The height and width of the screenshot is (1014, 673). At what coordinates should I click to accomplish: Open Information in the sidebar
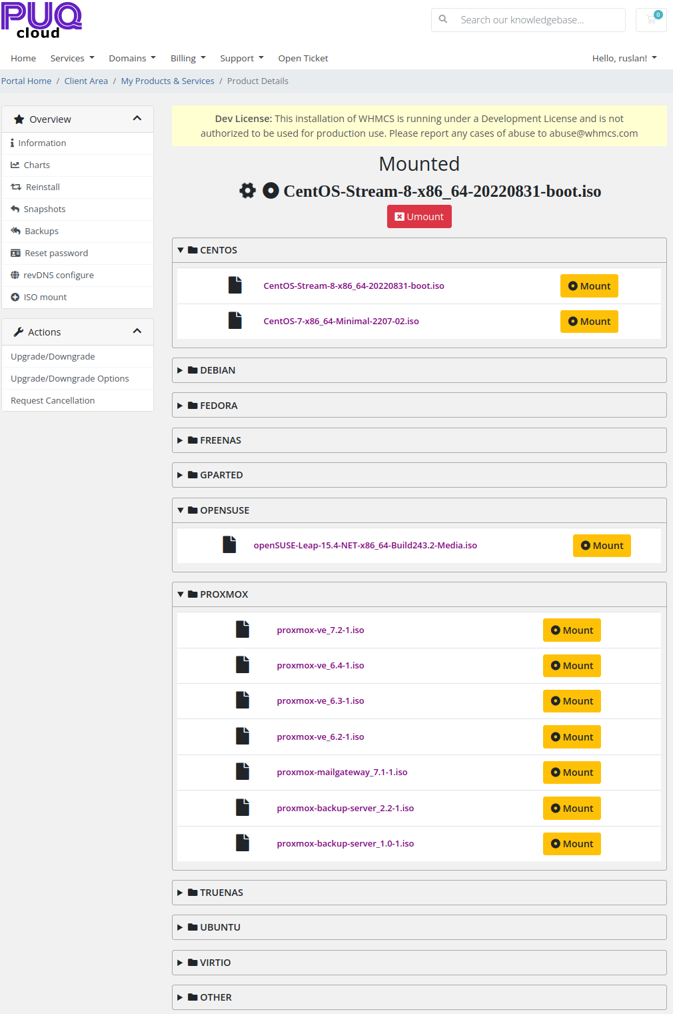click(x=78, y=143)
